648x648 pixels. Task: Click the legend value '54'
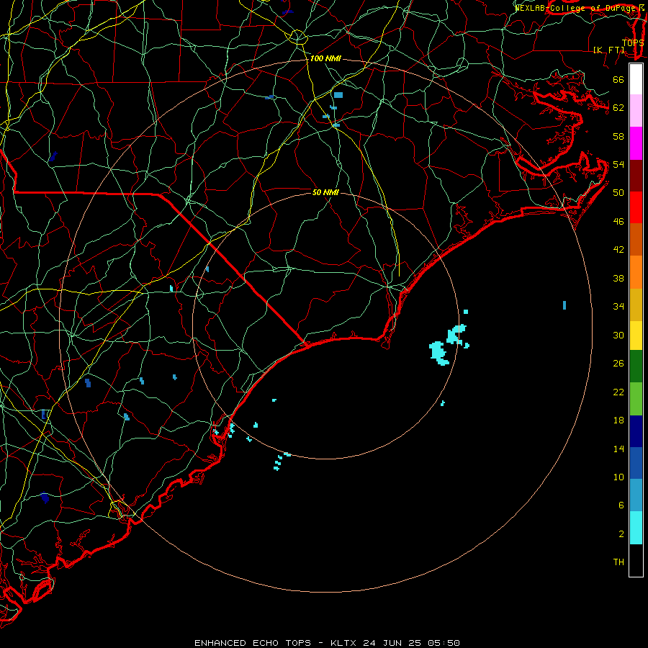tap(618, 164)
